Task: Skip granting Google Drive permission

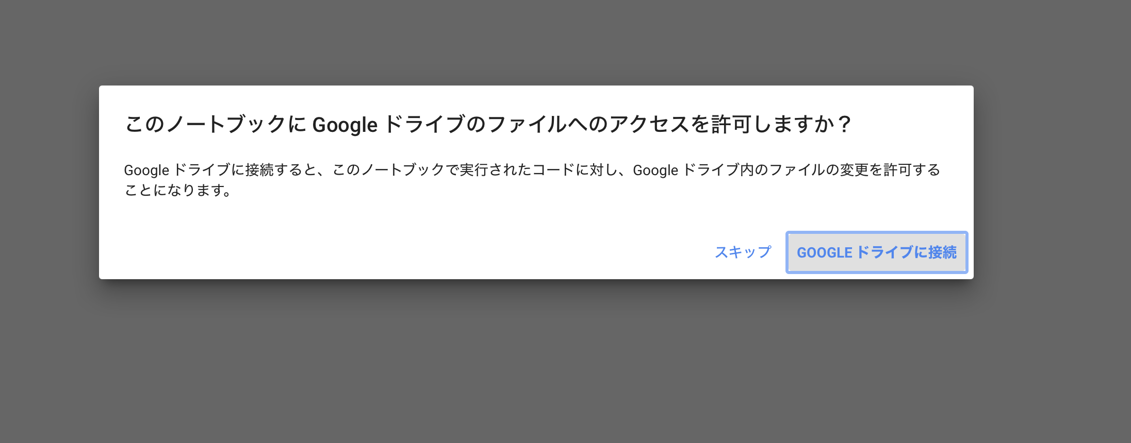Action: (743, 252)
